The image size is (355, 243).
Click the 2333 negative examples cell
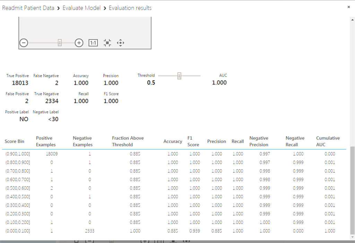click(90, 231)
